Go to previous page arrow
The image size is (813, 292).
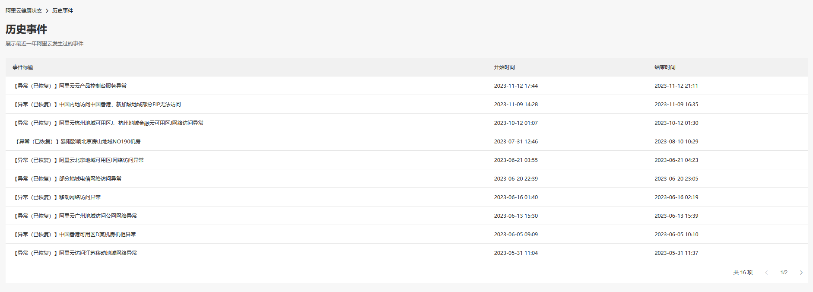tap(766, 273)
